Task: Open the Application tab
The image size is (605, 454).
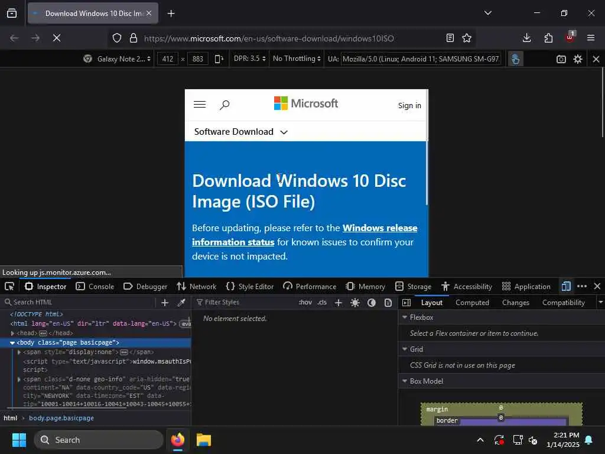Action: pos(526,287)
